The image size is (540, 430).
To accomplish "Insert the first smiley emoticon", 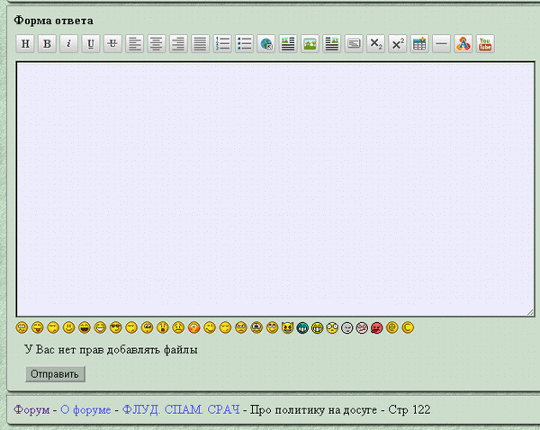I will coord(22,327).
